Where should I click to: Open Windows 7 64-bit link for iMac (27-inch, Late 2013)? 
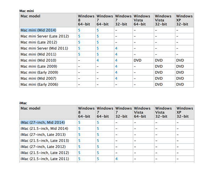point(98,135)
